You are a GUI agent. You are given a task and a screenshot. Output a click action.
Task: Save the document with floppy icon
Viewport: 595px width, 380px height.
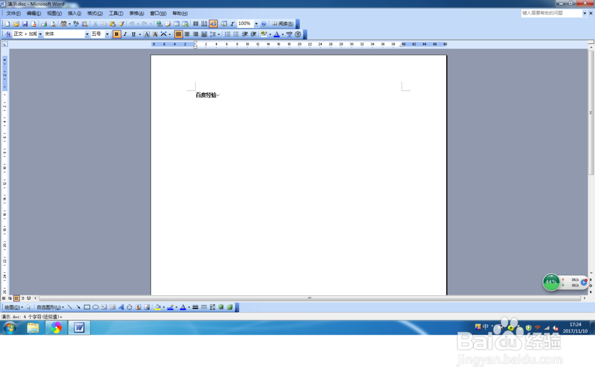[24, 24]
